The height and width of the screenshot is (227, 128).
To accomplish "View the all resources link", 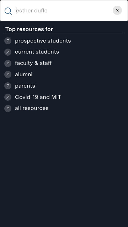I will coord(32,108).
